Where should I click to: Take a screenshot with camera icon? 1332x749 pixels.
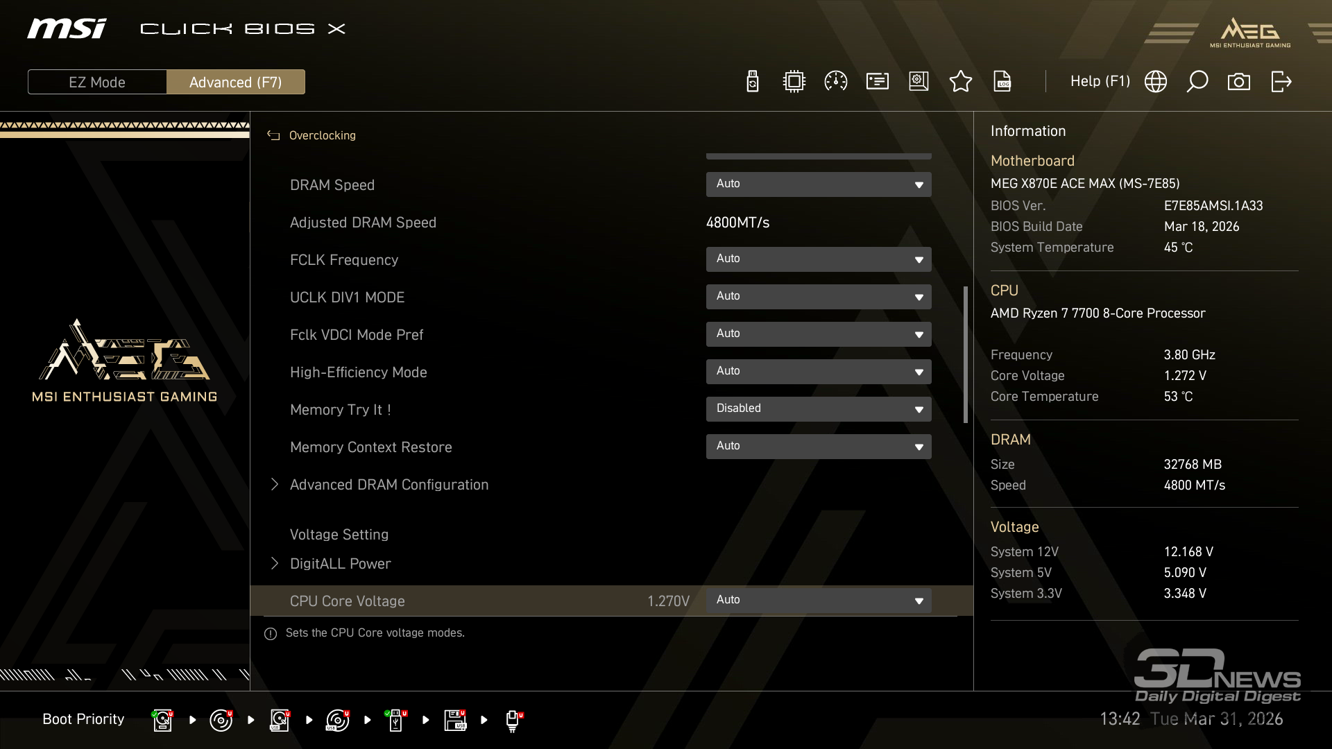pos(1238,82)
